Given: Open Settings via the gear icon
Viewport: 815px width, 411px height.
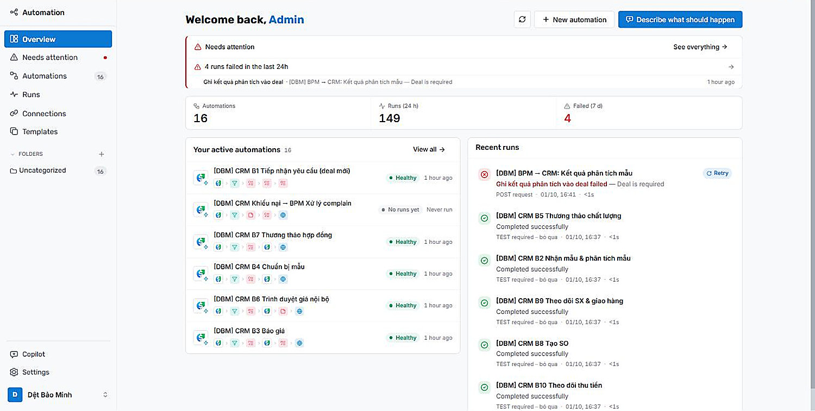Looking at the screenshot, I should pos(14,372).
